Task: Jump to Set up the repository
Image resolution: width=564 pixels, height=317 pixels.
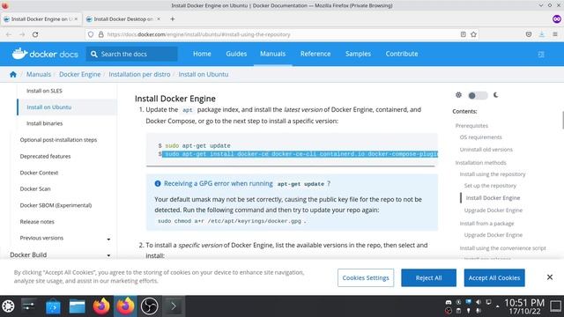Action: tap(490, 186)
